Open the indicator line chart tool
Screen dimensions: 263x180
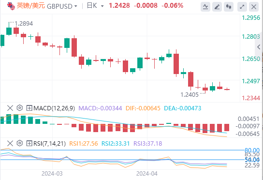pos(205,7)
